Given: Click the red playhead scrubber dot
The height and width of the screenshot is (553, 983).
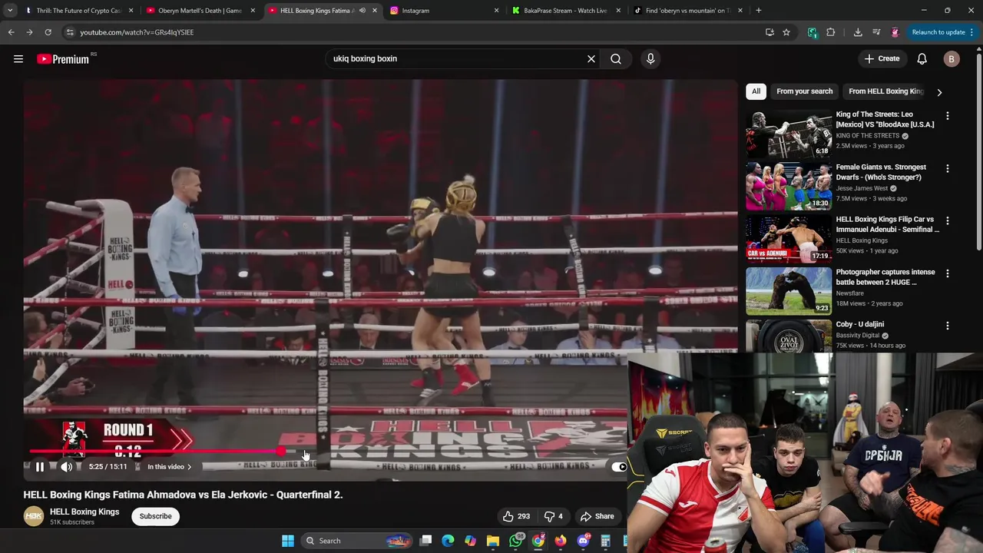Looking at the screenshot, I should coord(281,452).
